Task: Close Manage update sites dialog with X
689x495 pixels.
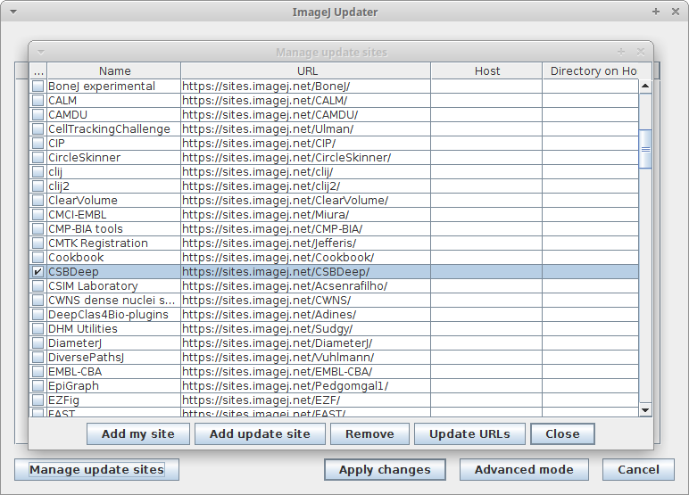Action: [641, 53]
